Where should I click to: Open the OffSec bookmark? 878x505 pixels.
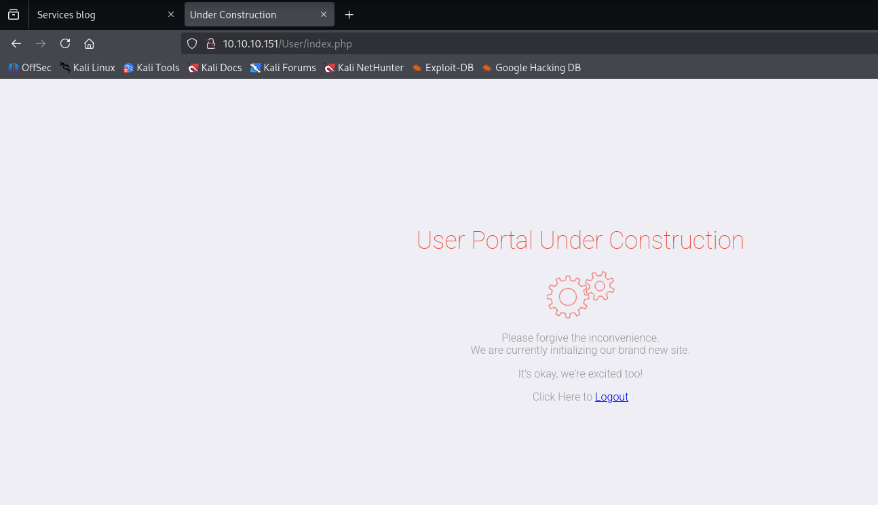point(30,68)
